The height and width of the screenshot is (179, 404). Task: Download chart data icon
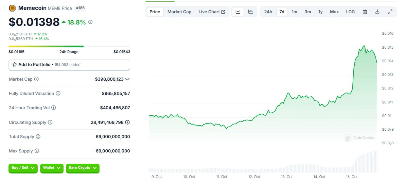[x=377, y=12]
